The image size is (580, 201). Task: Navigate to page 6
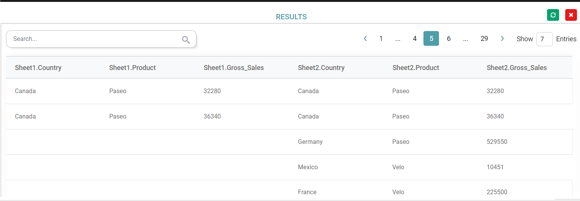pos(448,39)
